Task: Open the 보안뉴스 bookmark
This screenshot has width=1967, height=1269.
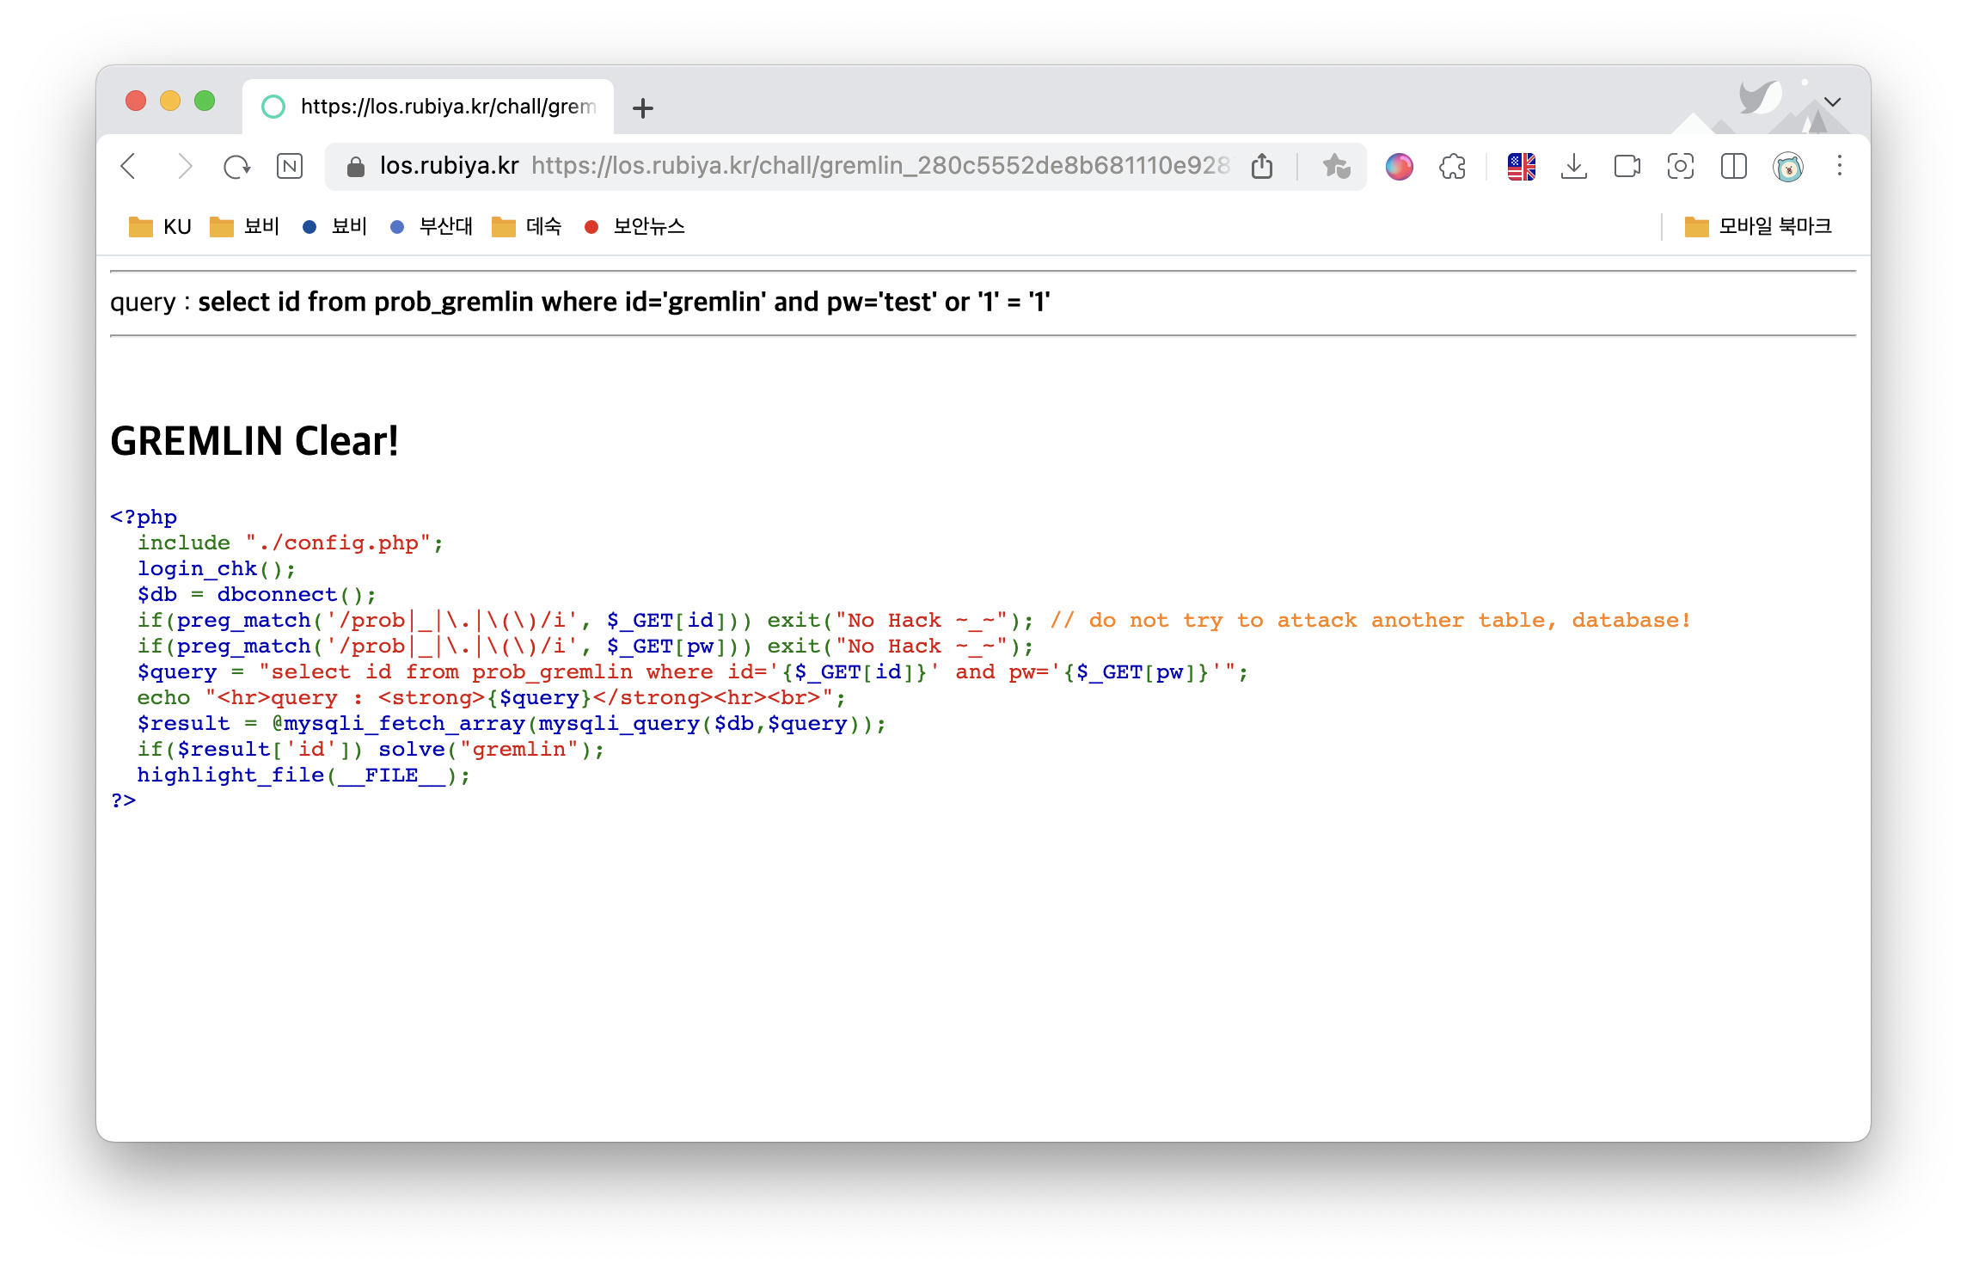Action: click(x=634, y=227)
